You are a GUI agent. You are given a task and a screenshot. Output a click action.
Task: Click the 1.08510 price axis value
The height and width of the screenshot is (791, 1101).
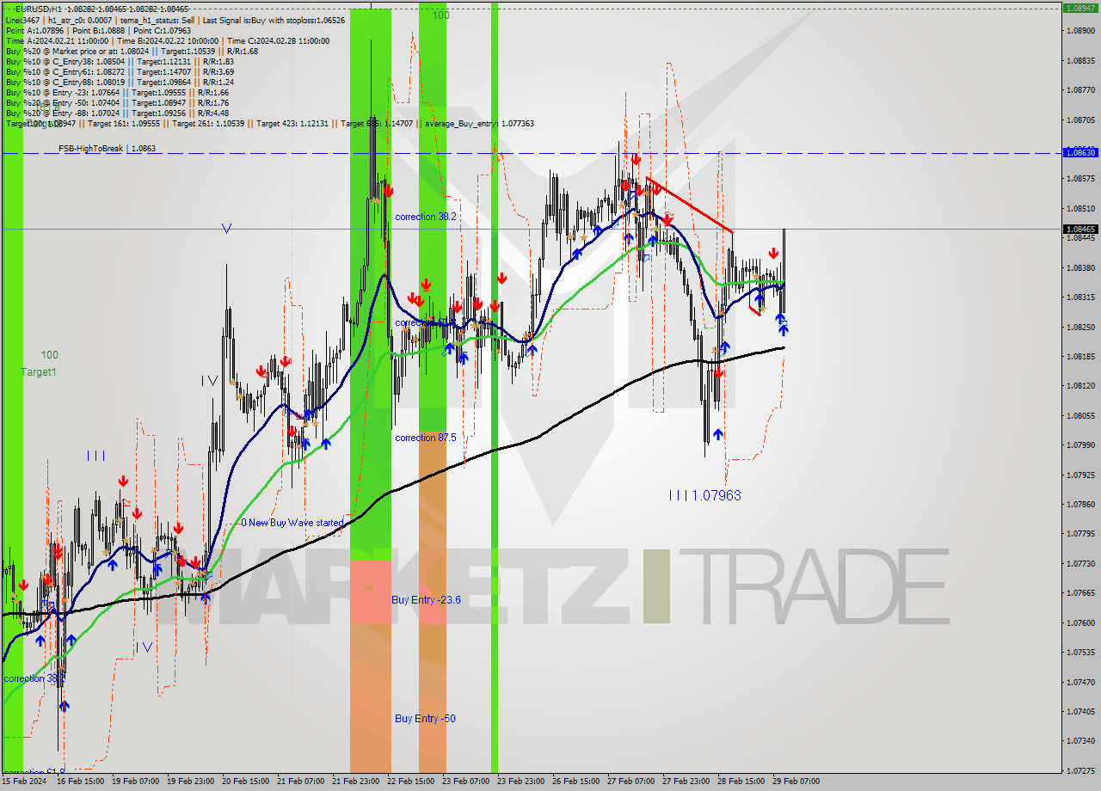[1080, 208]
